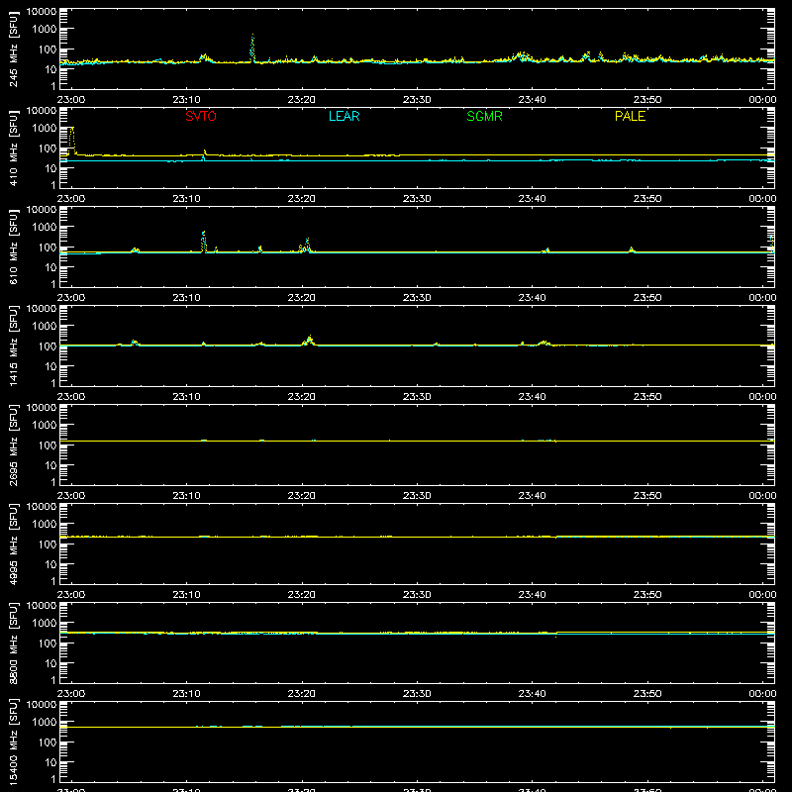Click the cyan LEAR station legend label

pyautogui.click(x=344, y=116)
